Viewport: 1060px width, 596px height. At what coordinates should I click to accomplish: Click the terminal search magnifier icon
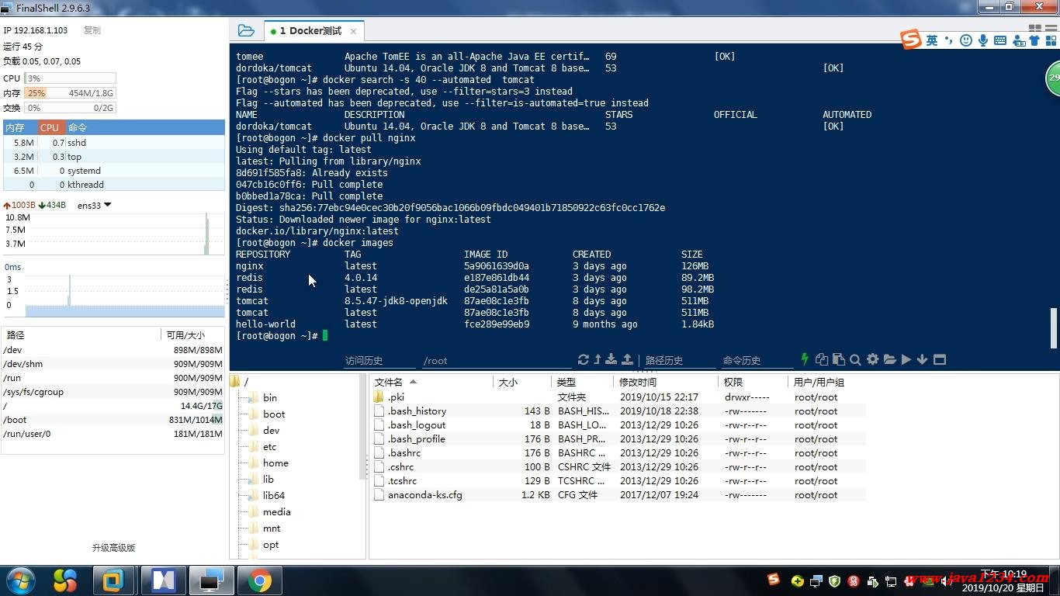[x=855, y=359]
